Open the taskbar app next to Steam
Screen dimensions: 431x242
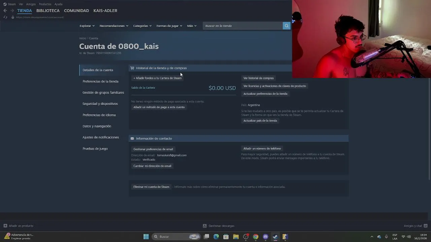pyautogui.click(x=285, y=237)
